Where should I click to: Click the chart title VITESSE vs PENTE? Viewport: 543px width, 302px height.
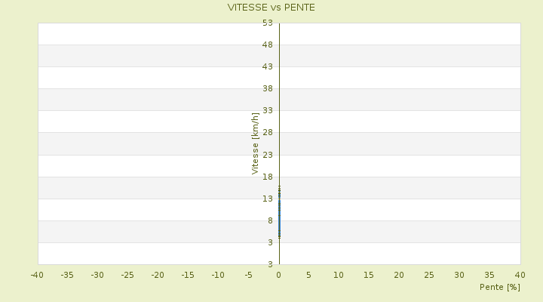click(x=271, y=8)
